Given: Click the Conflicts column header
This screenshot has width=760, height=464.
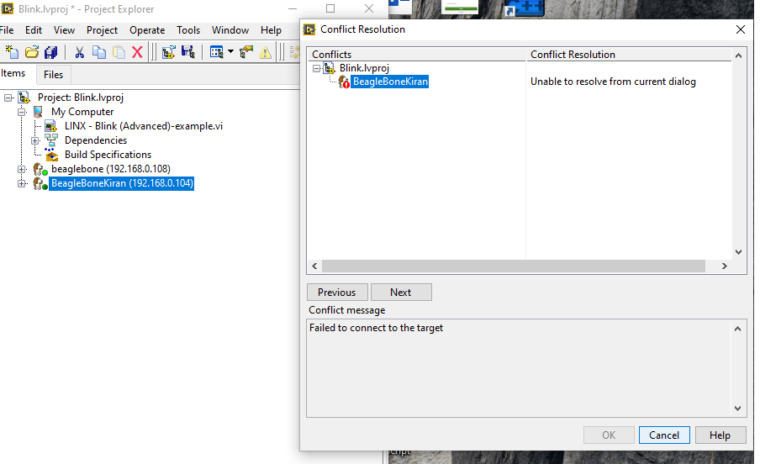Looking at the screenshot, I should 417,55.
